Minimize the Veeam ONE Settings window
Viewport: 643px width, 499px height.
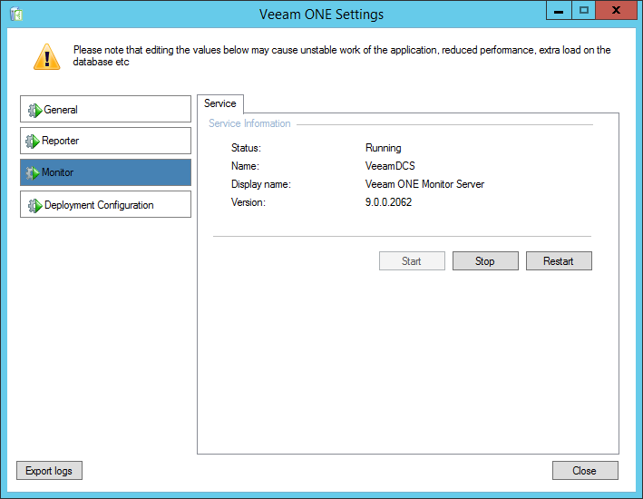pos(558,10)
